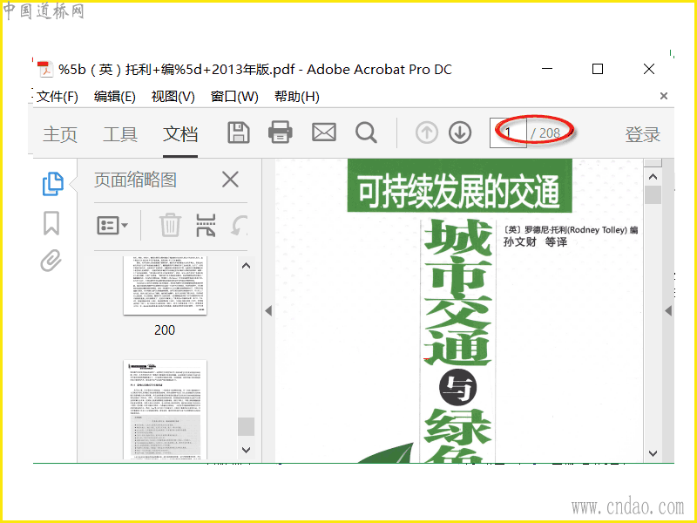Click document scroll up arrow
This screenshot has height=523, width=697.
(x=653, y=177)
